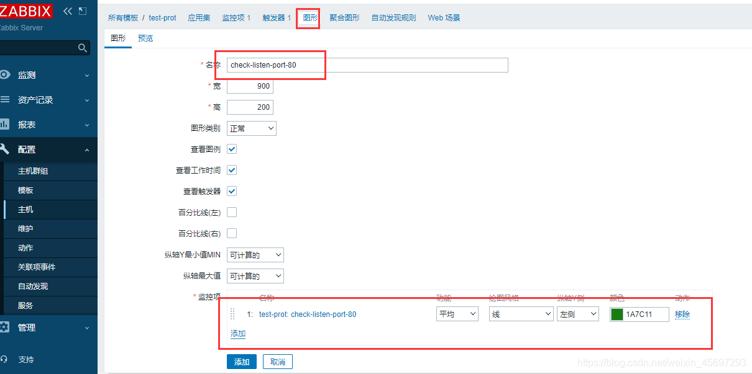Click test-prot breadcrumb link

[162, 18]
